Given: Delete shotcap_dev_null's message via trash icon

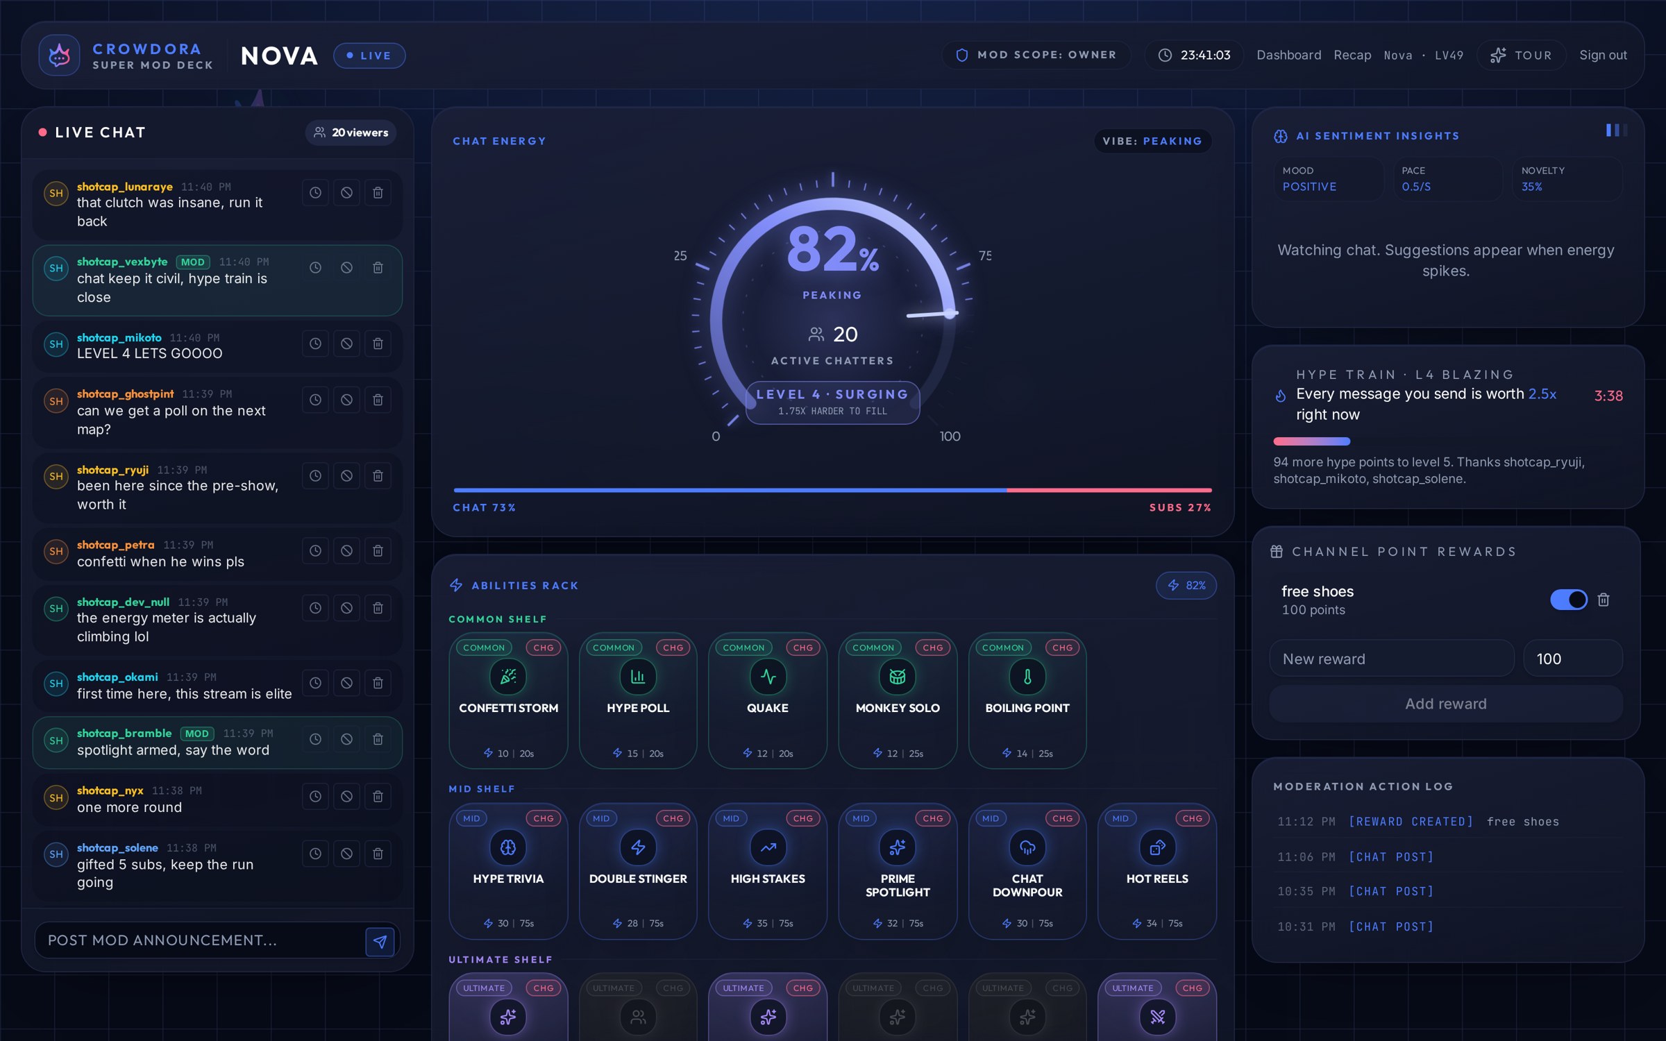Looking at the screenshot, I should pyautogui.click(x=378, y=608).
